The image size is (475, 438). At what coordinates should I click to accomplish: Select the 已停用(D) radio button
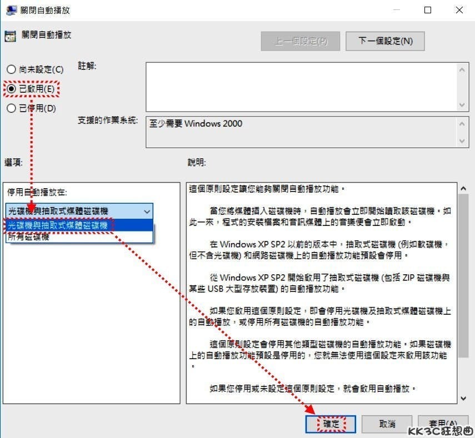click(x=31, y=108)
